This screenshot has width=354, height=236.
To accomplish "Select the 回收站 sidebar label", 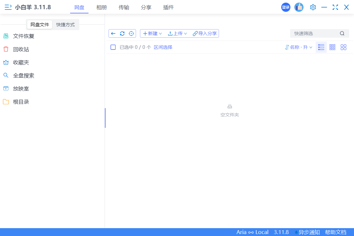I will [x=21, y=49].
